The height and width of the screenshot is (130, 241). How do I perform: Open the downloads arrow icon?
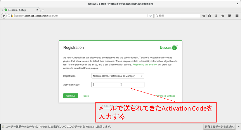pos(216,16)
